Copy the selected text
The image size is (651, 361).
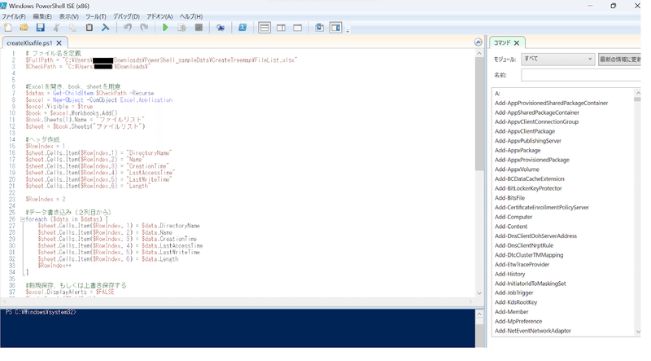tap(72, 28)
